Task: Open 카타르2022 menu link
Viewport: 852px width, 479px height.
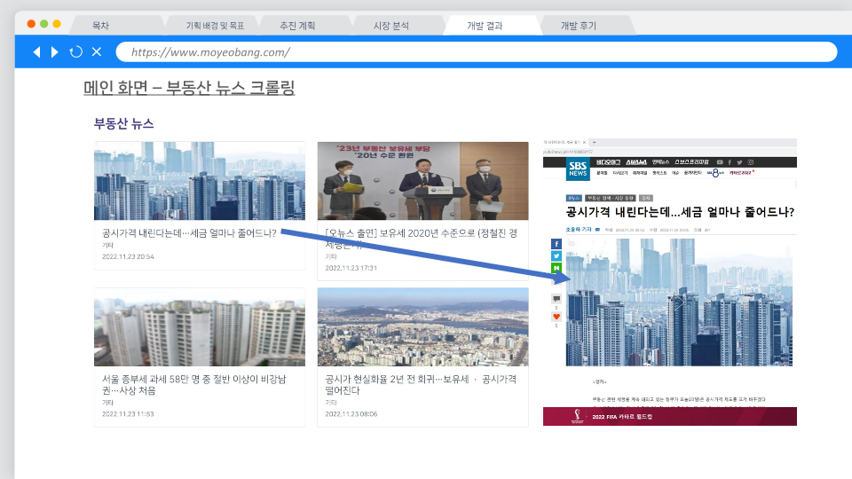Action: coord(742,173)
